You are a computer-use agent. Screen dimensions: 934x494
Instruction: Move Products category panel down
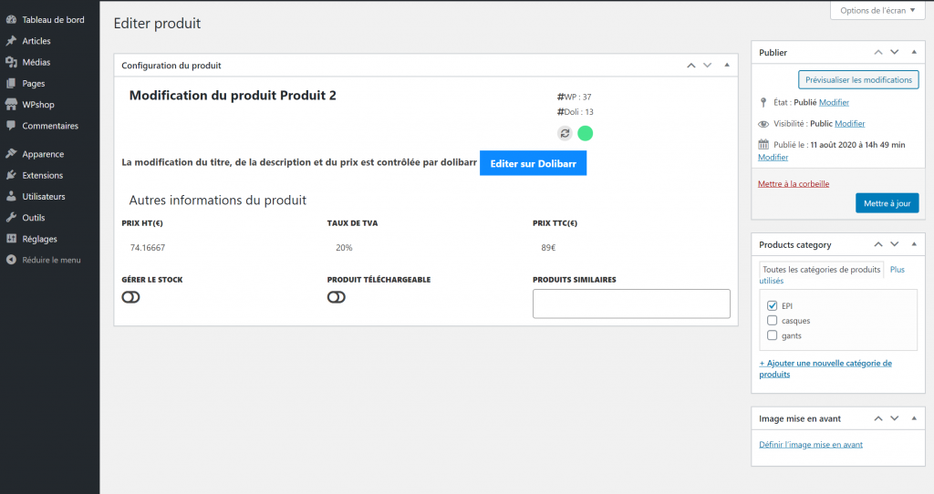pyautogui.click(x=894, y=244)
